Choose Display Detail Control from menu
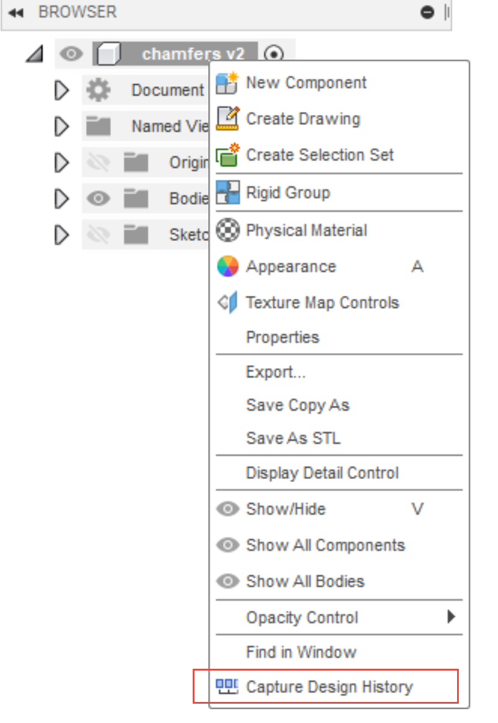This screenshot has height=723, width=498. [322, 473]
